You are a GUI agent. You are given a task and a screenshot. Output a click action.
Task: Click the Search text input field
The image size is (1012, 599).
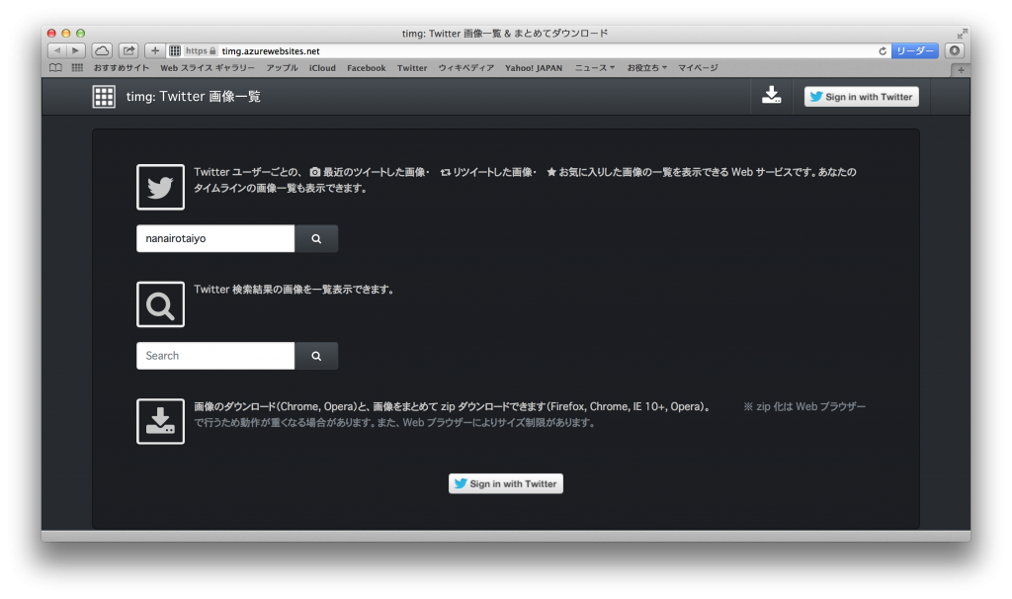point(215,356)
